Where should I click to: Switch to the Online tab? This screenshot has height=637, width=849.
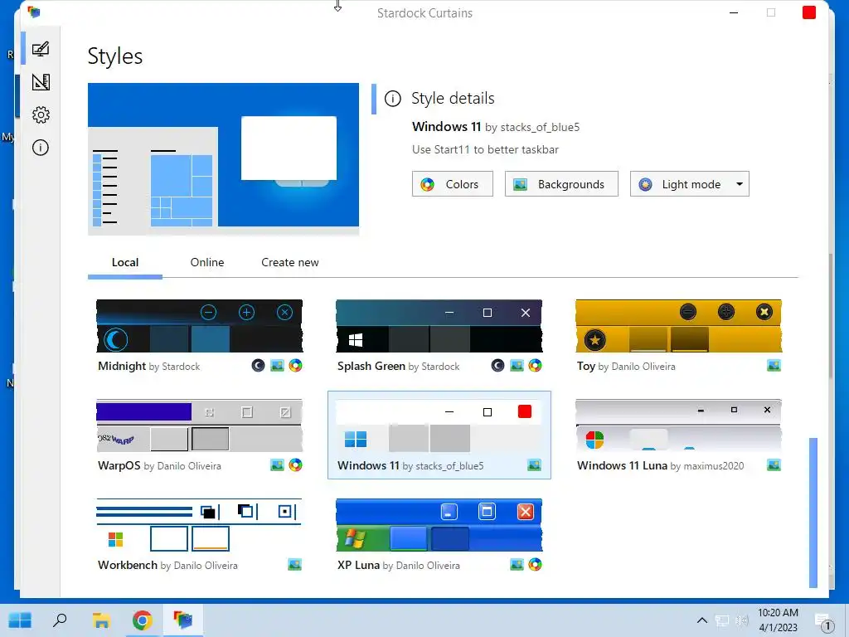[207, 263]
